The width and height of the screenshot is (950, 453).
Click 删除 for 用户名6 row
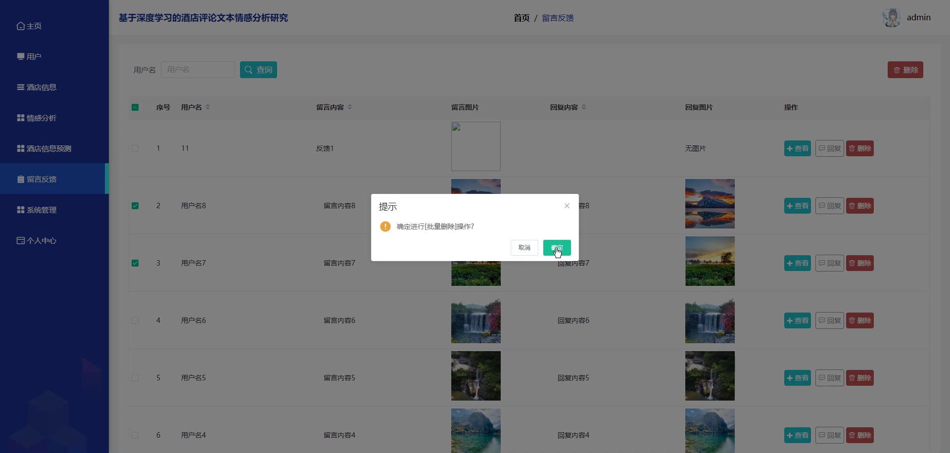860,320
